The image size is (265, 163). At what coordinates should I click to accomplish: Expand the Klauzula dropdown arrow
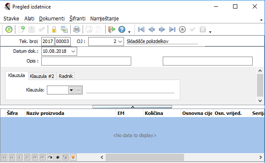tap(71, 90)
